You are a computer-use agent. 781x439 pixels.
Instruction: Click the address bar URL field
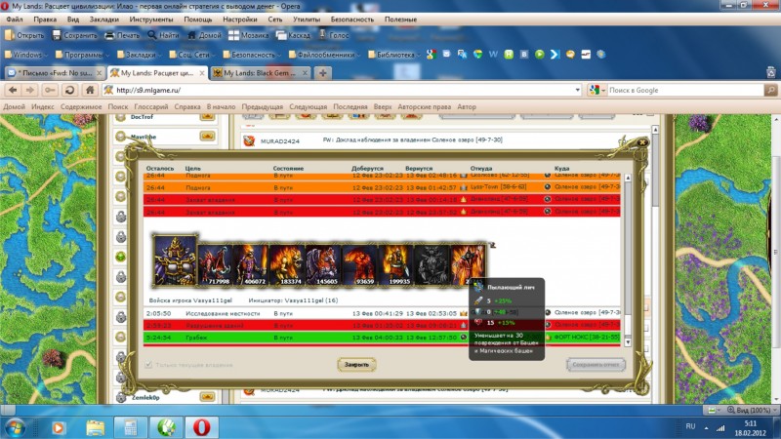coord(343,90)
